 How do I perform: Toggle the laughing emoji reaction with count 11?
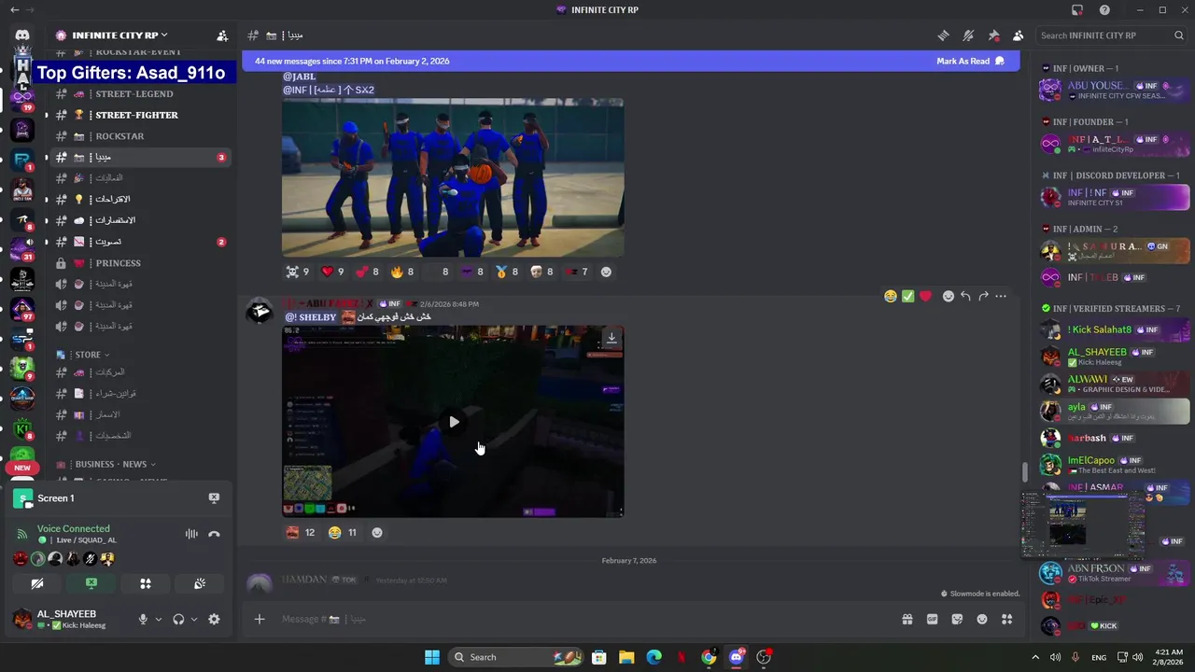click(342, 532)
